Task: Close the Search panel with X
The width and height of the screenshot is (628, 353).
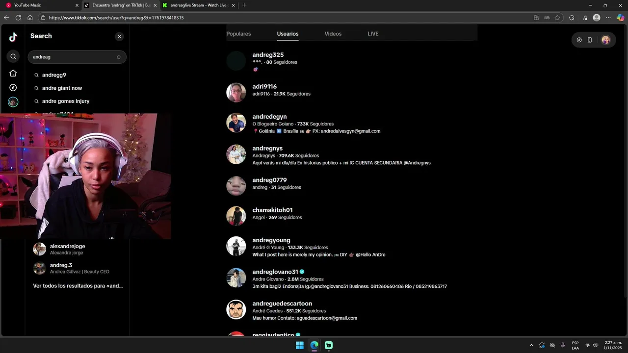Action: click(119, 36)
